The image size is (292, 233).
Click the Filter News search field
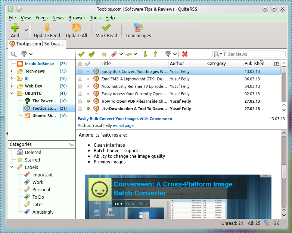click(x=249, y=54)
